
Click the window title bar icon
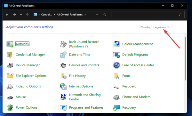(x=6, y=6)
